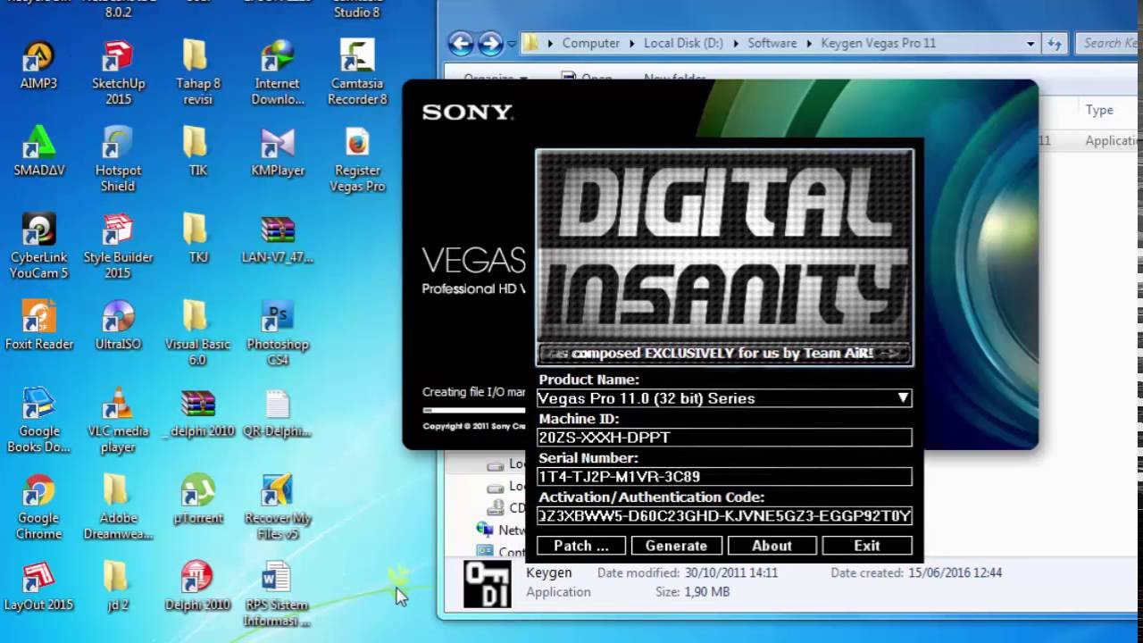The height and width of the screenshot is (643, 1143).
Task: Click the Serial Number field
Action: pos(724,477)
